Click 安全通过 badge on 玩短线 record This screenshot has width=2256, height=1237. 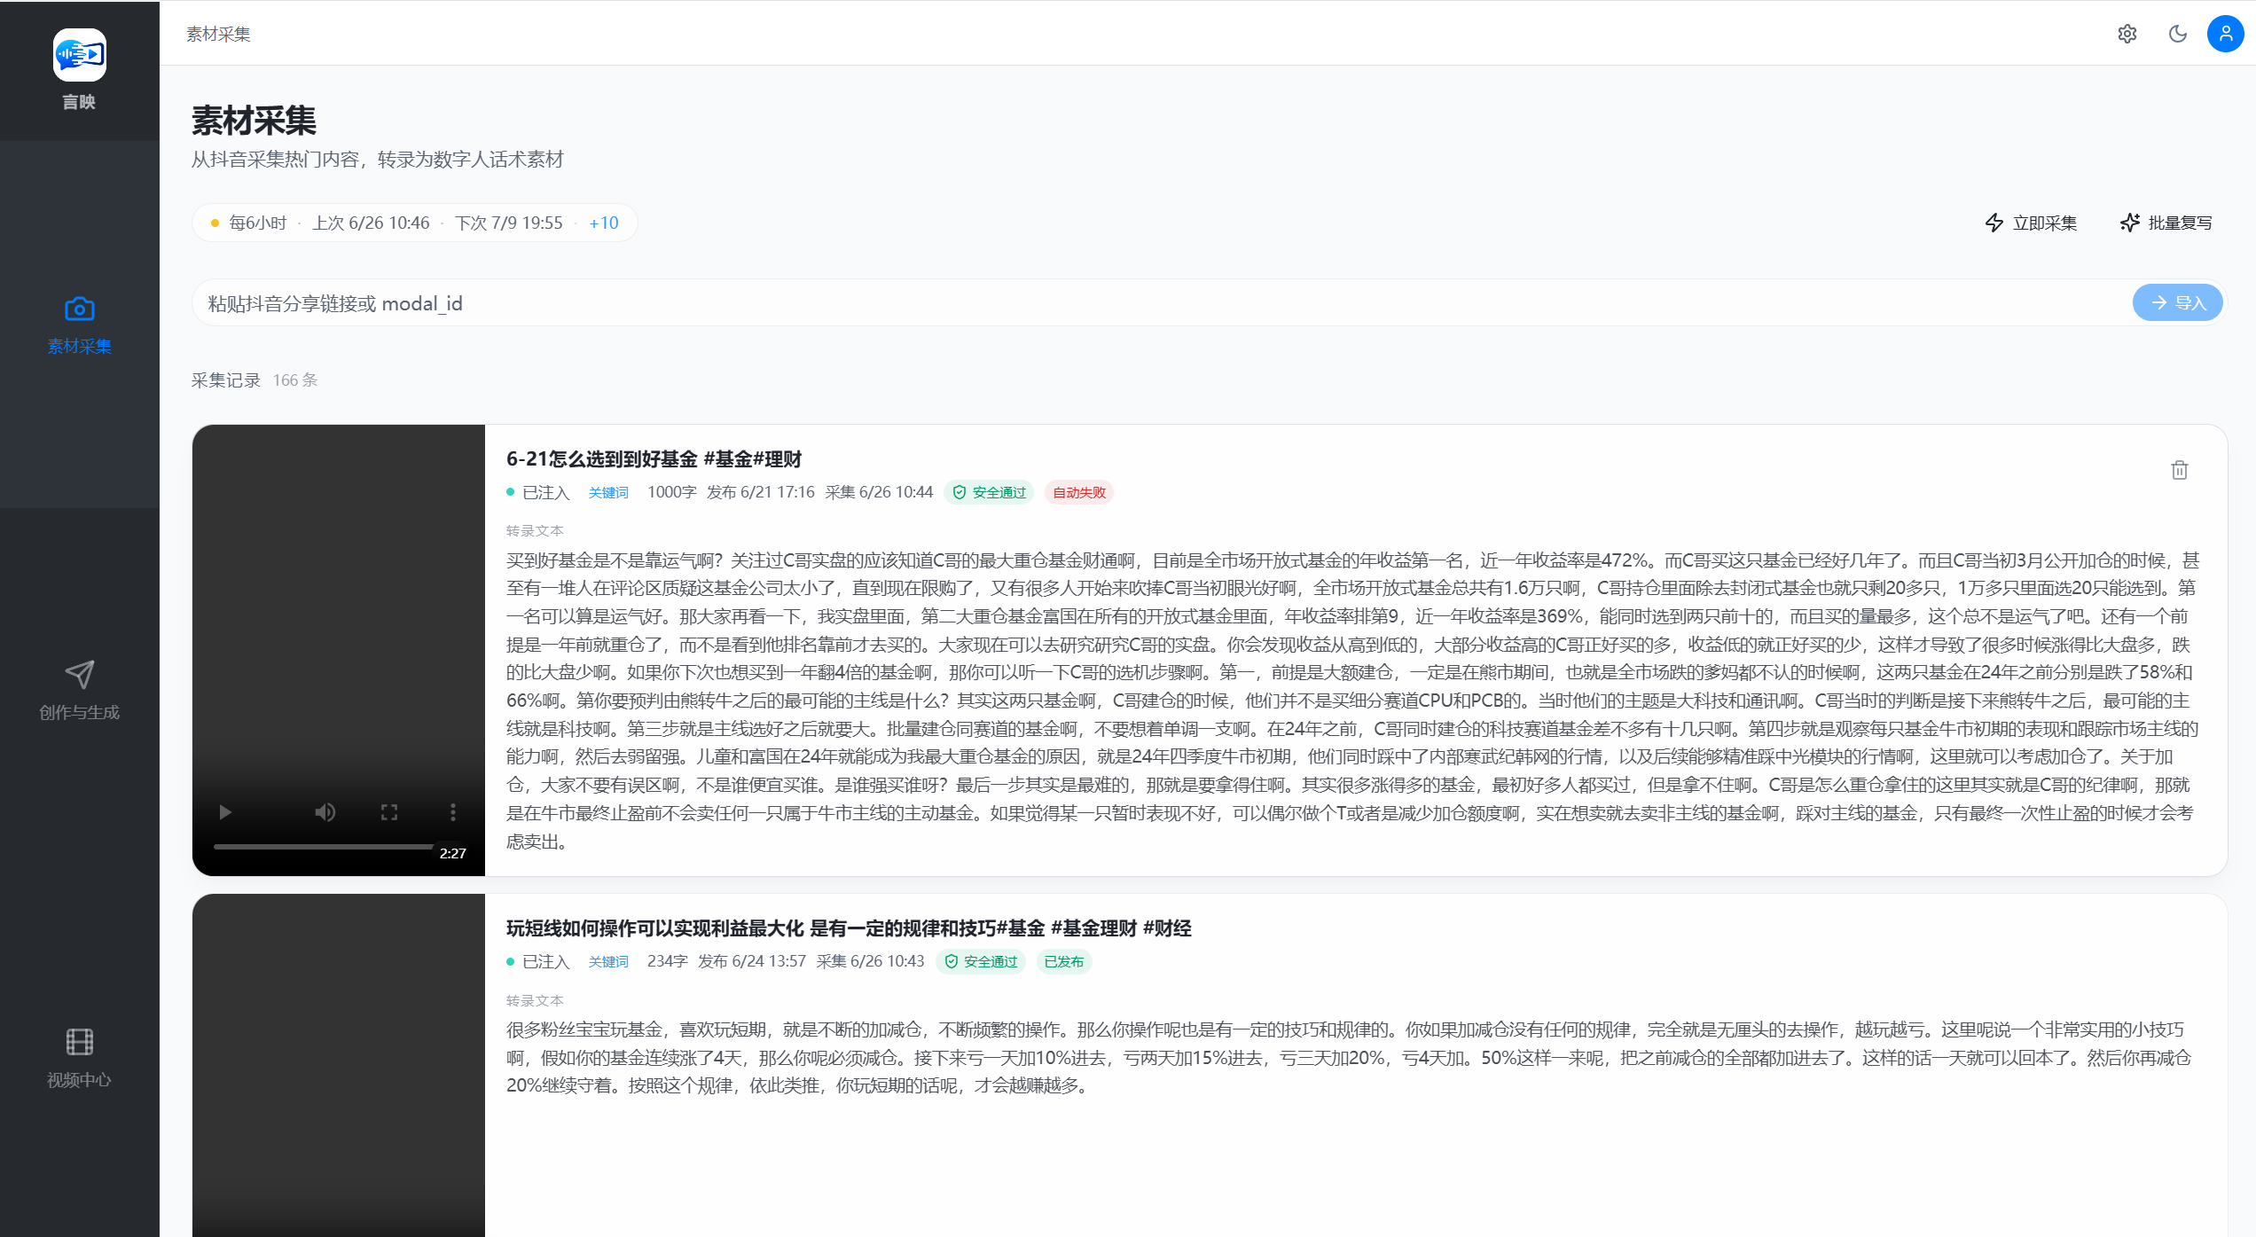(981, 961)
